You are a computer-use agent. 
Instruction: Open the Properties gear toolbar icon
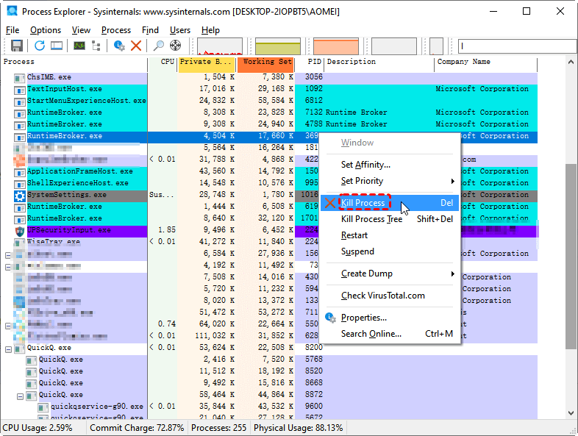click(x=119, y=46)
